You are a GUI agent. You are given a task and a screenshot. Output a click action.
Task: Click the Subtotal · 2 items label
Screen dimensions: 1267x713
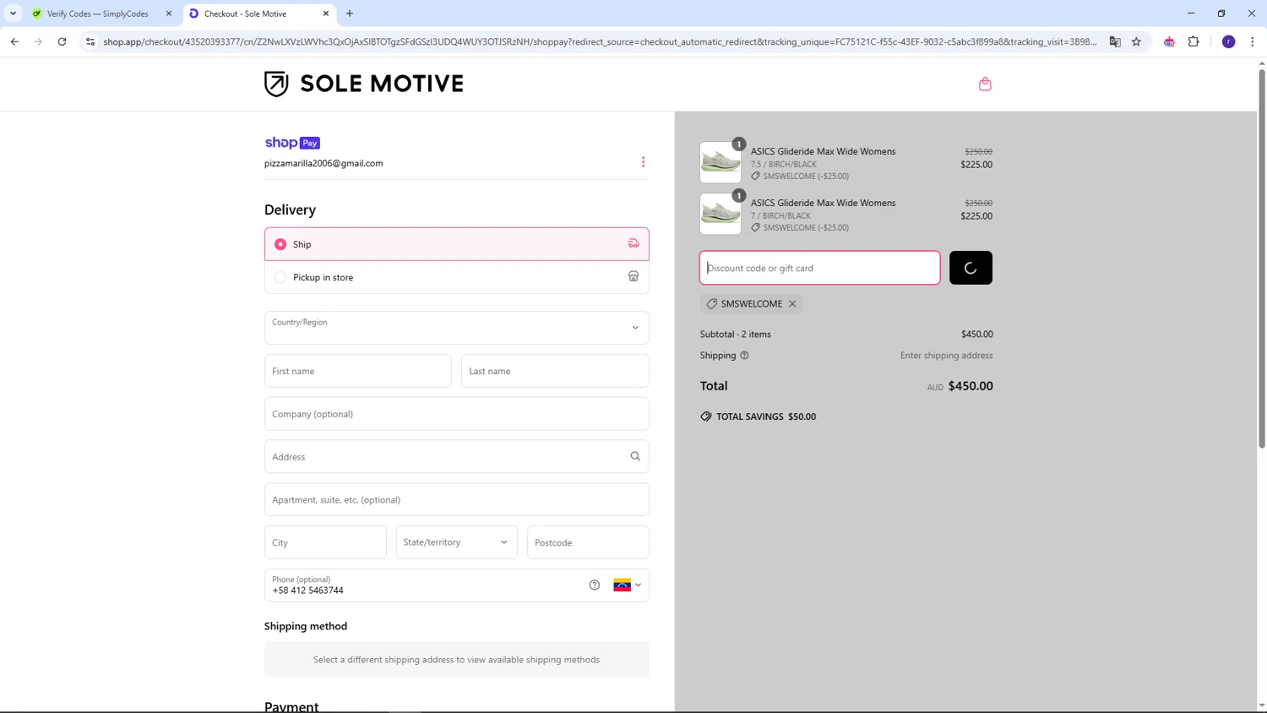coord(736,334)
